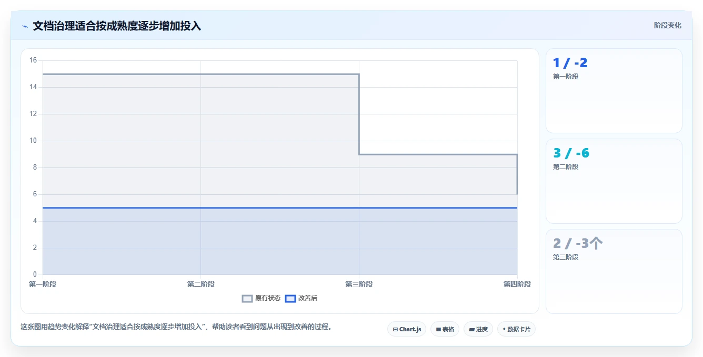
Task: Click the gray step line segment at 9
Action: pyautogui.click(x=438, y=154)
